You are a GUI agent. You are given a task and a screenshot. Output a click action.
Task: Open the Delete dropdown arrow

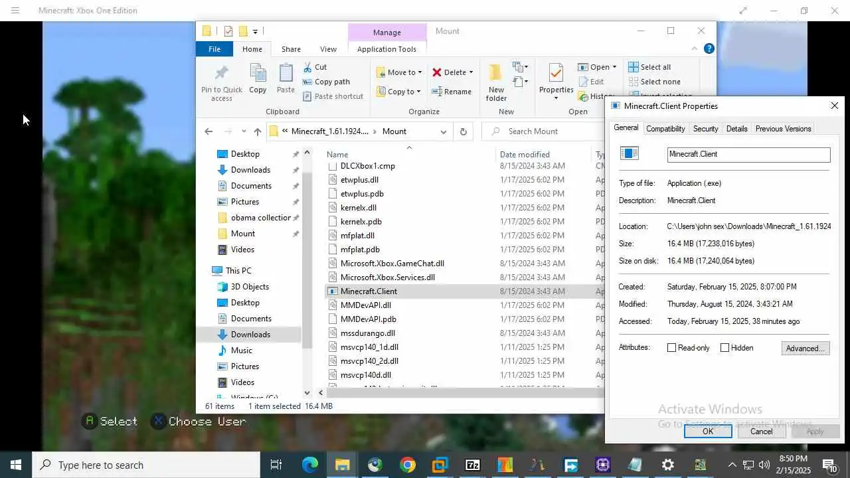[471, 72]
